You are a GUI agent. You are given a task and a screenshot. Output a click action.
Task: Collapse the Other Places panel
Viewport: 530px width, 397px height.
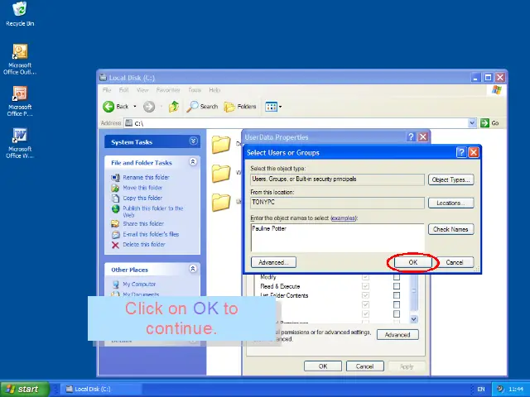click(193, 270)
